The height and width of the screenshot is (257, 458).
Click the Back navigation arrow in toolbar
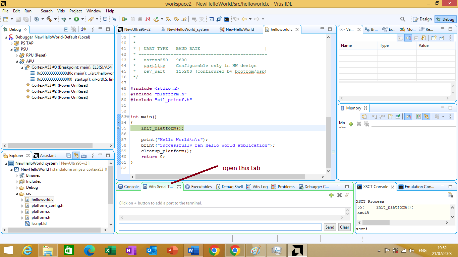[x=244, y=19]
